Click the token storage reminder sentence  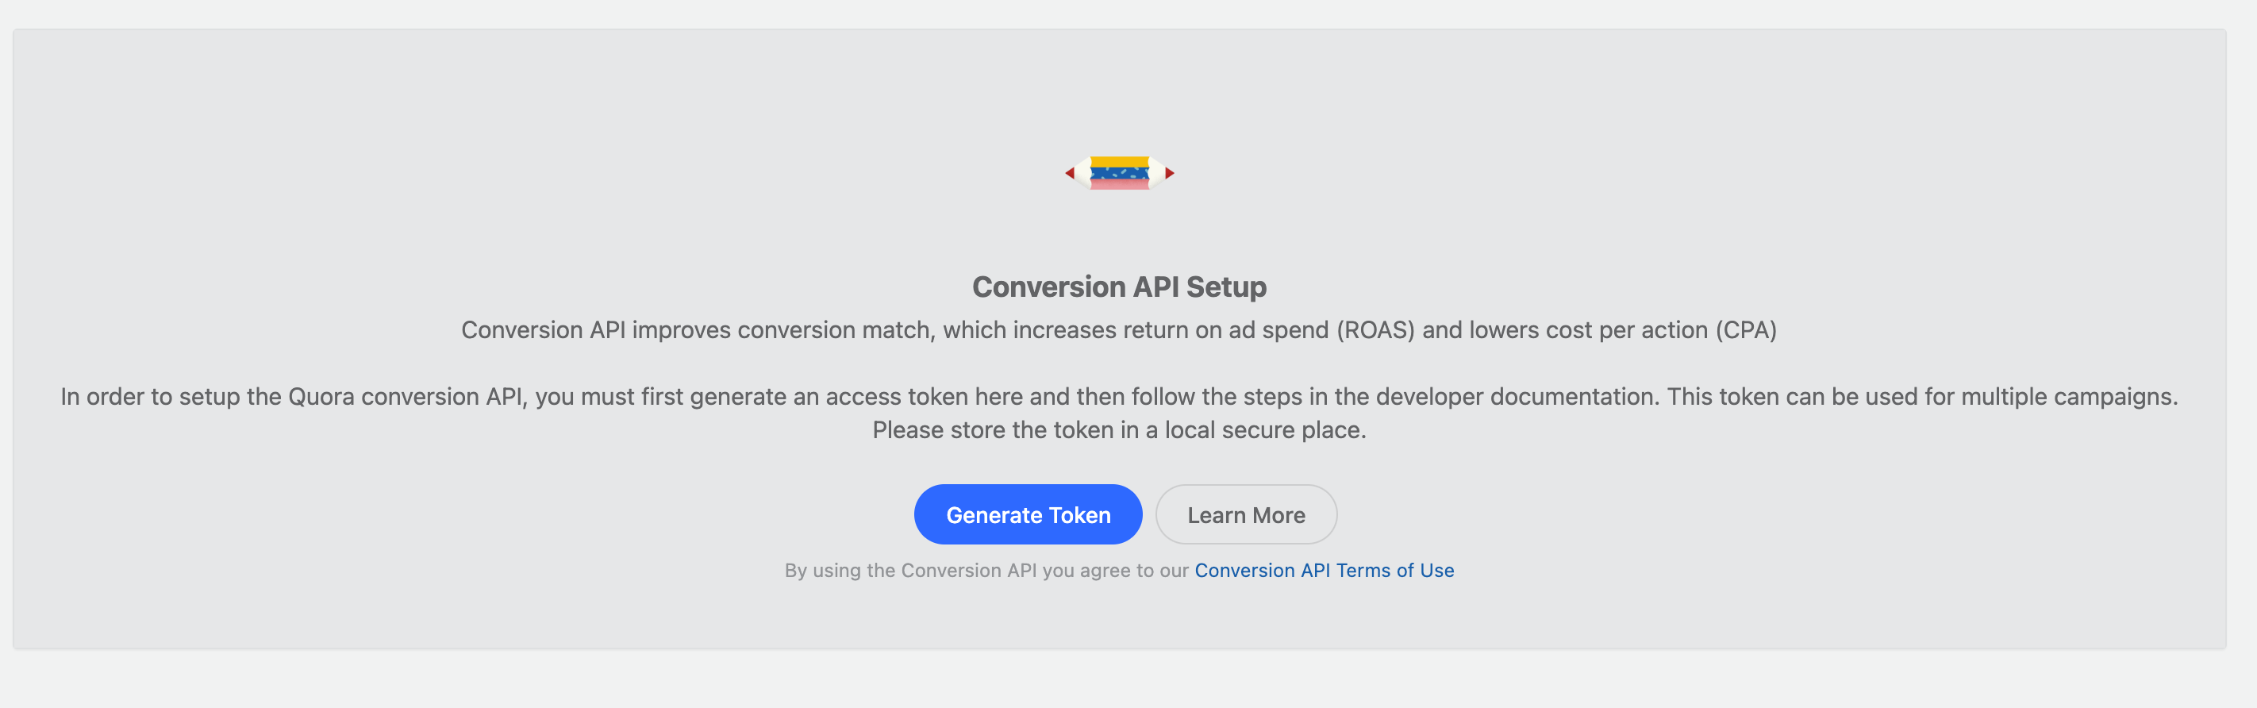point(1119,429)
